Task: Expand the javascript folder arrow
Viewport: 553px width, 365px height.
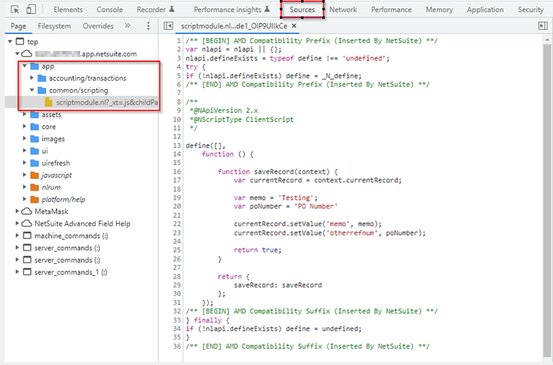Action: (25, 175)
